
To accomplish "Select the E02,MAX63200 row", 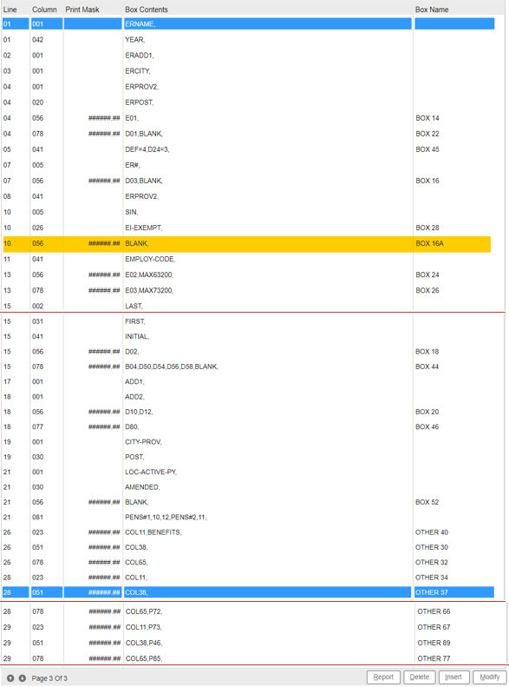I will tap(248, 274).
